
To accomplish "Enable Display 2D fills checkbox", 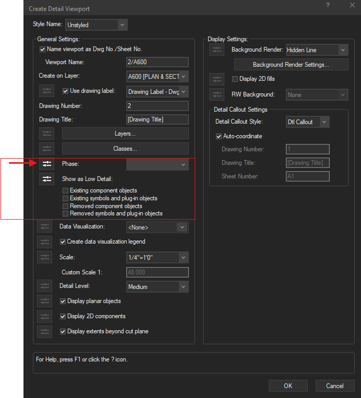I will tap(235, 79).
